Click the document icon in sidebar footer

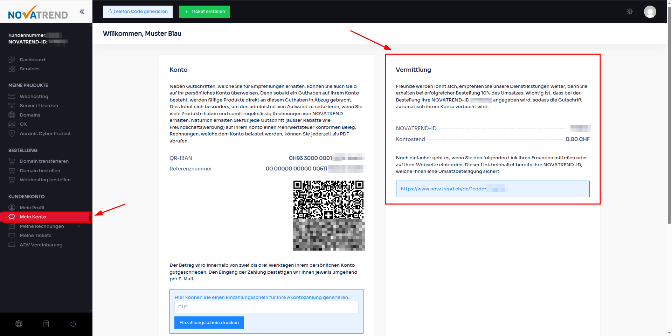click(x=46, y=324)
